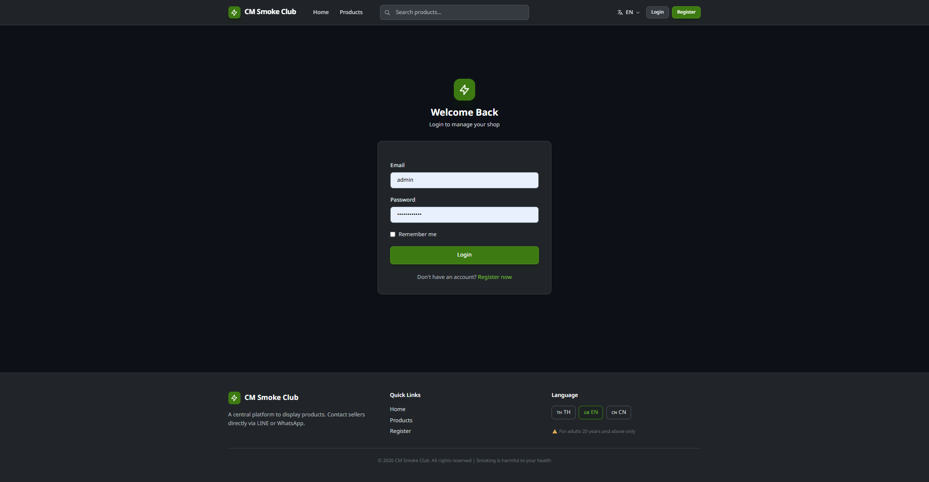Click the Quick Links heading
This screenshot has width=929, height=482.
(405, 395)
